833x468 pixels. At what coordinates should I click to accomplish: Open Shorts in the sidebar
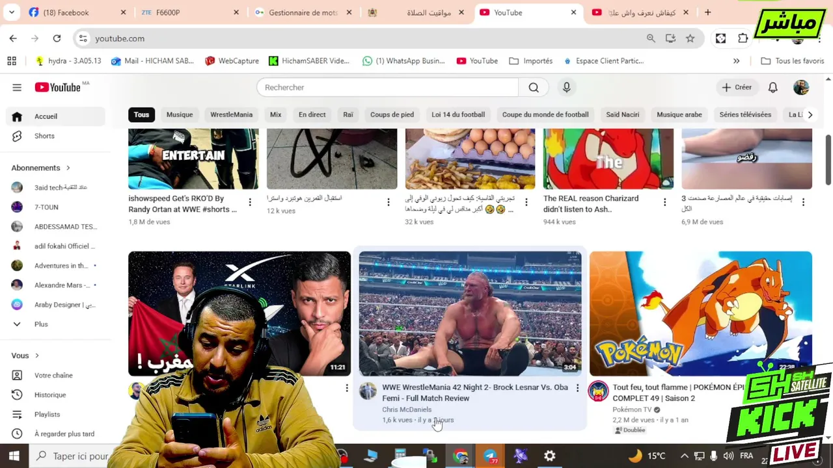click(x=55, y=136)
